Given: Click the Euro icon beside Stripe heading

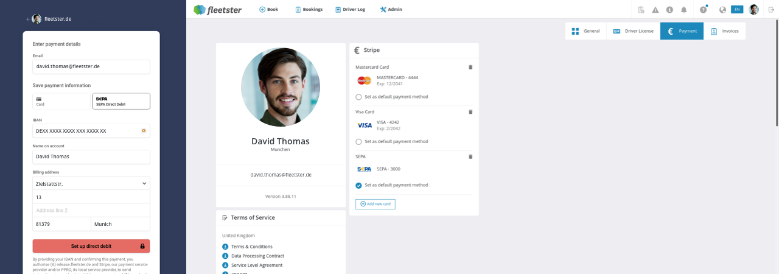Looking at the screenshot, I should click(357, 50).
